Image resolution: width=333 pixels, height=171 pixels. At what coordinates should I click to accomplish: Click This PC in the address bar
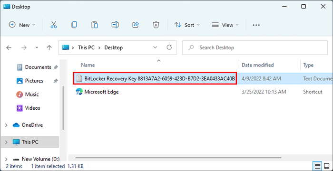[86, 47]
